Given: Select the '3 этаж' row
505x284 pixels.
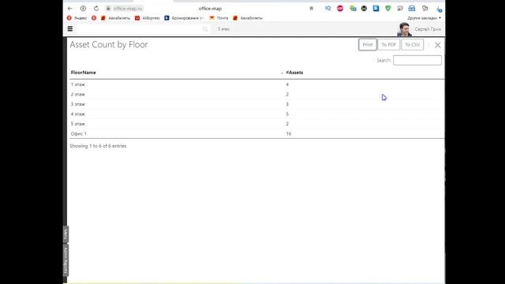Looking at the screenshot, I should click(256, 104).
